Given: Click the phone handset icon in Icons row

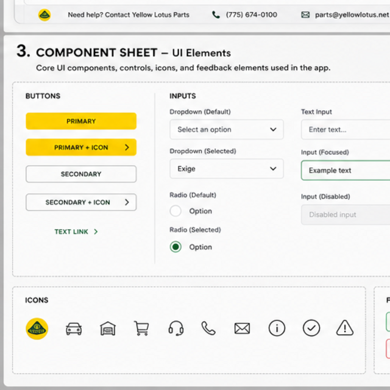Looking at the screenshot, I should [208, 328].
